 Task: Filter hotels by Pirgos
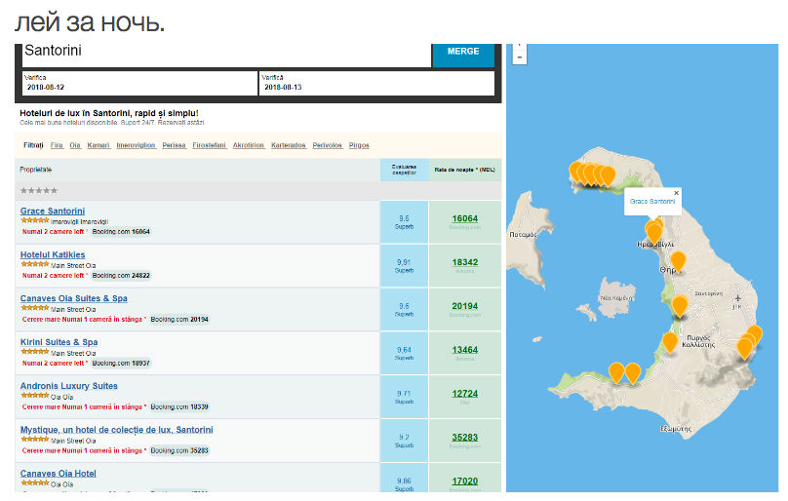pos(359,145)
